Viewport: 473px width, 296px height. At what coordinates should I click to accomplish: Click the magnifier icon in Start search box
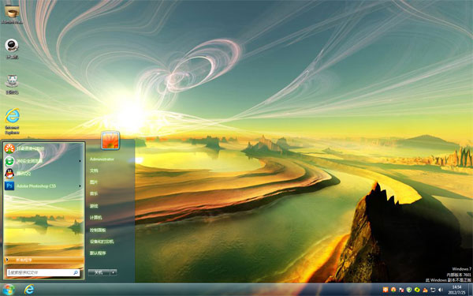[x=76, y=272]
